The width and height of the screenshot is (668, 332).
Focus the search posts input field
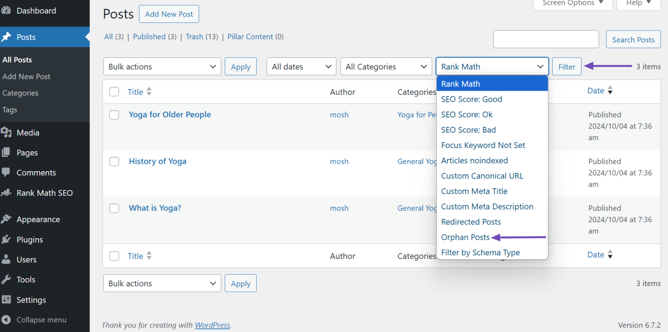click(x=546, y=40)
